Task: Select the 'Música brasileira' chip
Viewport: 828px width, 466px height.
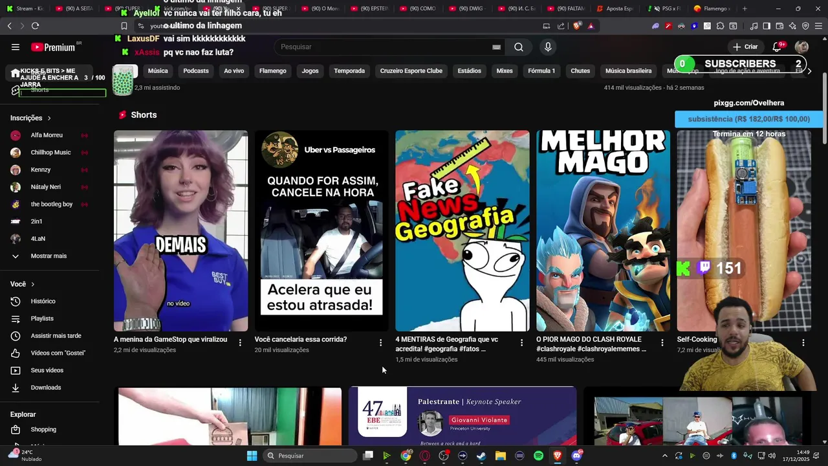Action: 629,71
